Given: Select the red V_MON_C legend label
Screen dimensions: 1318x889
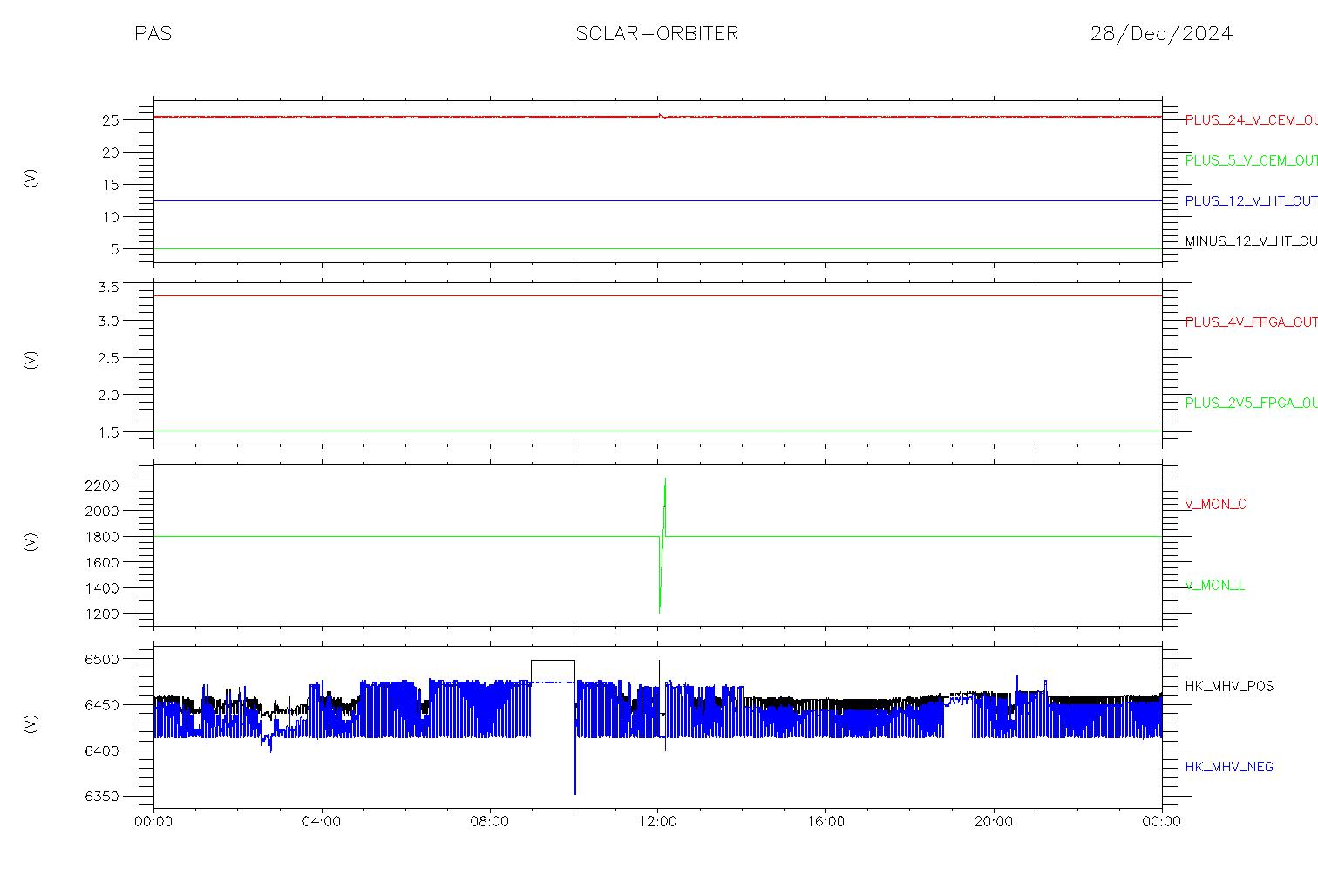Looking at the screenshot, I should click(x=1215, y=505).
